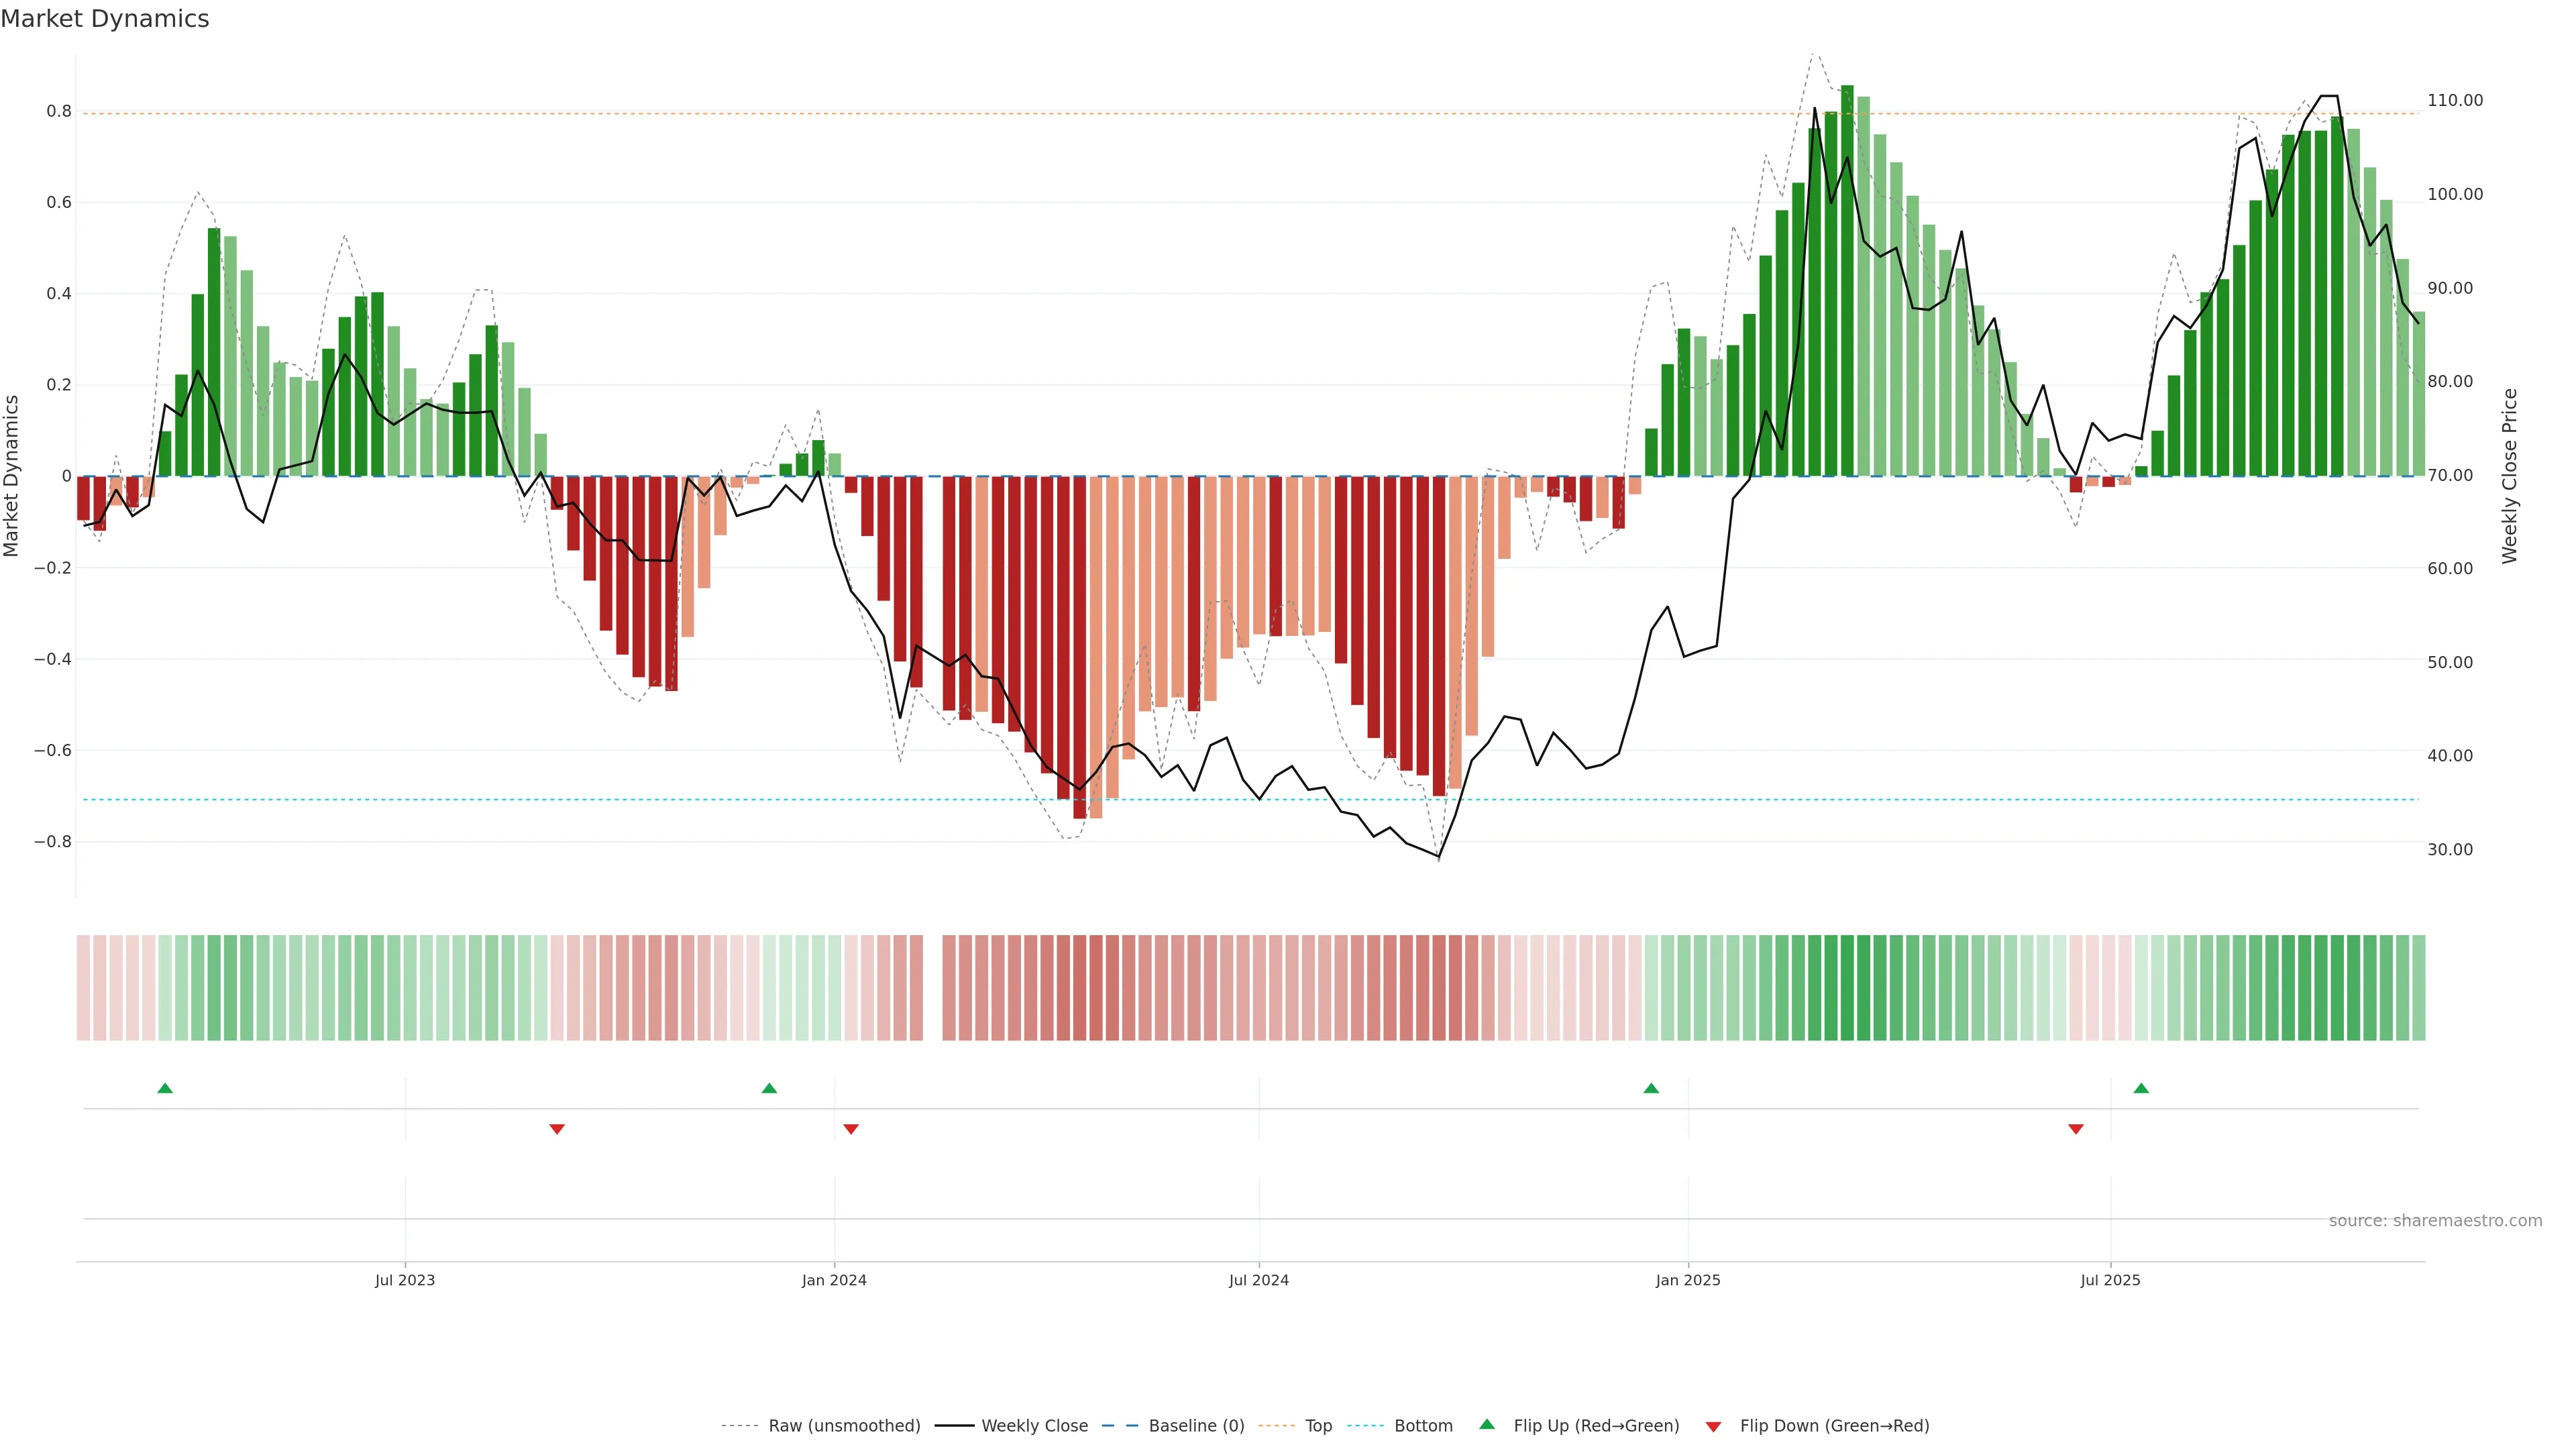Toggle the Baseline (0) legend entry
Screen dimensions: 2576x1449
pyautogui.click(x=1196, y=1426)
